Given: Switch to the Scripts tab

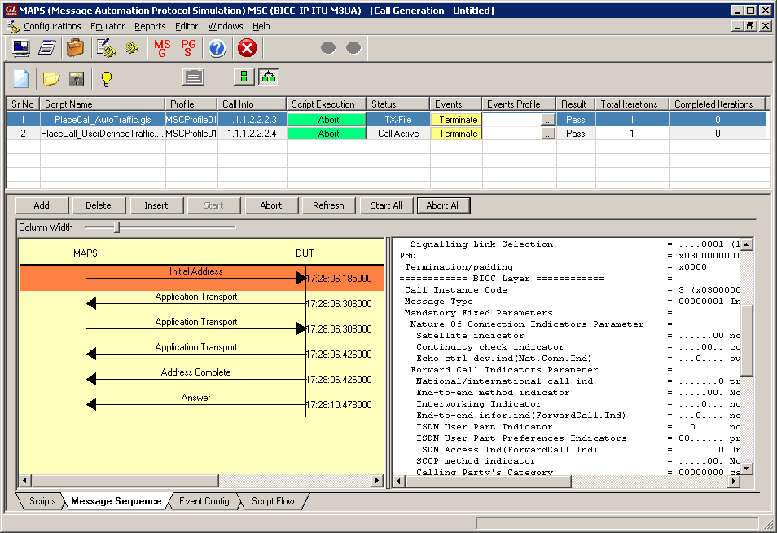Looking at the screenshot, I should pyautogui.click(x=42, y=501).
